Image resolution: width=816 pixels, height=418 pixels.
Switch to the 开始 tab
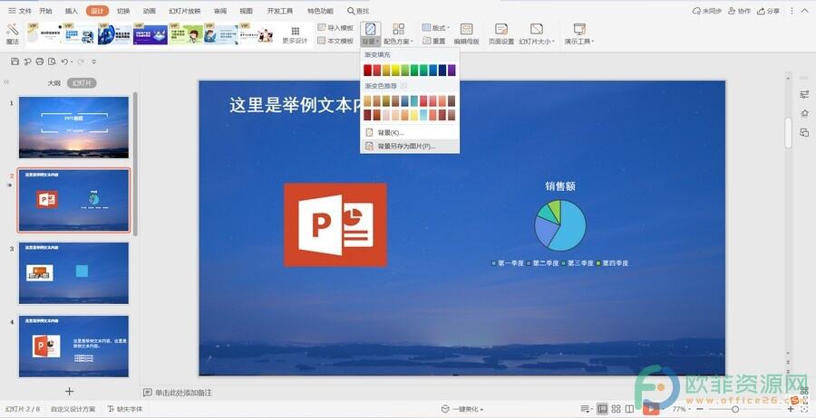tap(46, 11)
